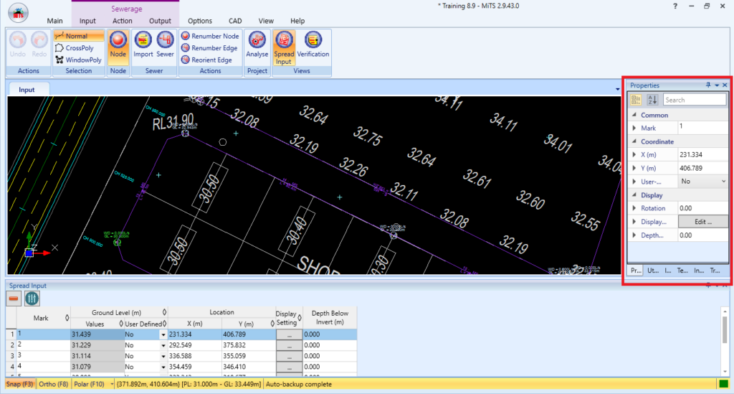Open the Options ribbon tab
This screenshot has height=394, width=734.
(x=200, y=21)
